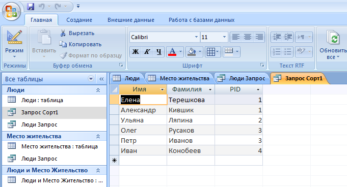Screen dimensions: 347x187
Task: Open the Calibri font name dropdown
Action: pos(196,37)
